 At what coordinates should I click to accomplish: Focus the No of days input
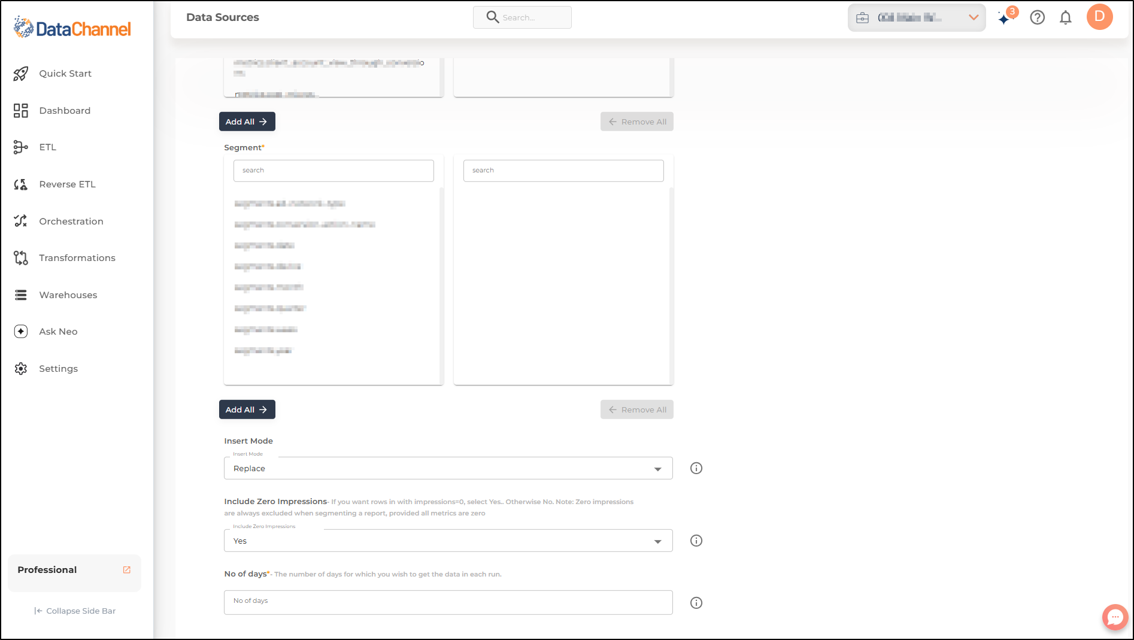[x=448, y=602]
